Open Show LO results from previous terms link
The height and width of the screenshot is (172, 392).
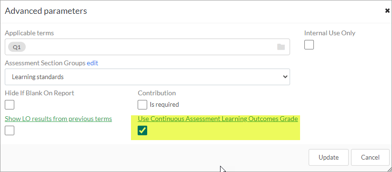[58, 119]
